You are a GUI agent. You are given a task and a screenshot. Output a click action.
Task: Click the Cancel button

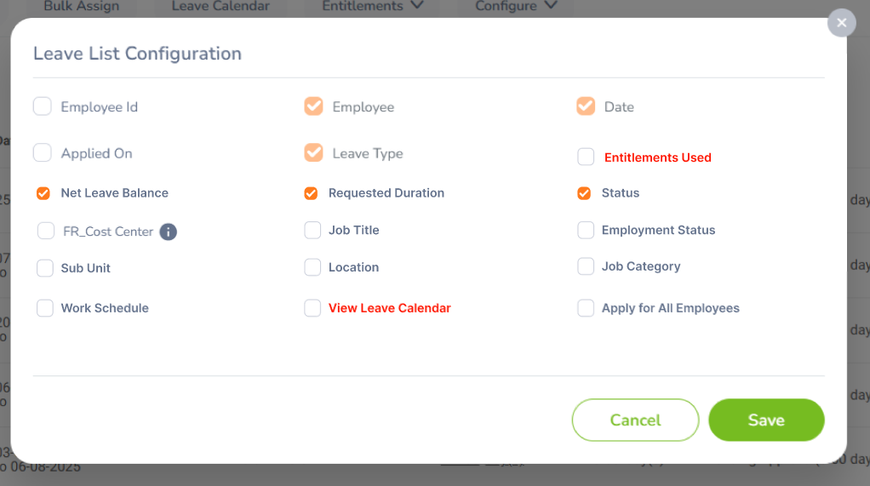click(635, 420)
